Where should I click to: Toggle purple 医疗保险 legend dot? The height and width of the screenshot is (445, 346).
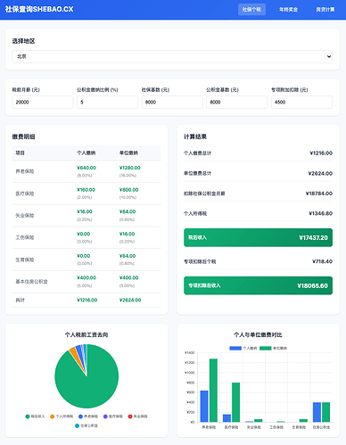point(105,416)
